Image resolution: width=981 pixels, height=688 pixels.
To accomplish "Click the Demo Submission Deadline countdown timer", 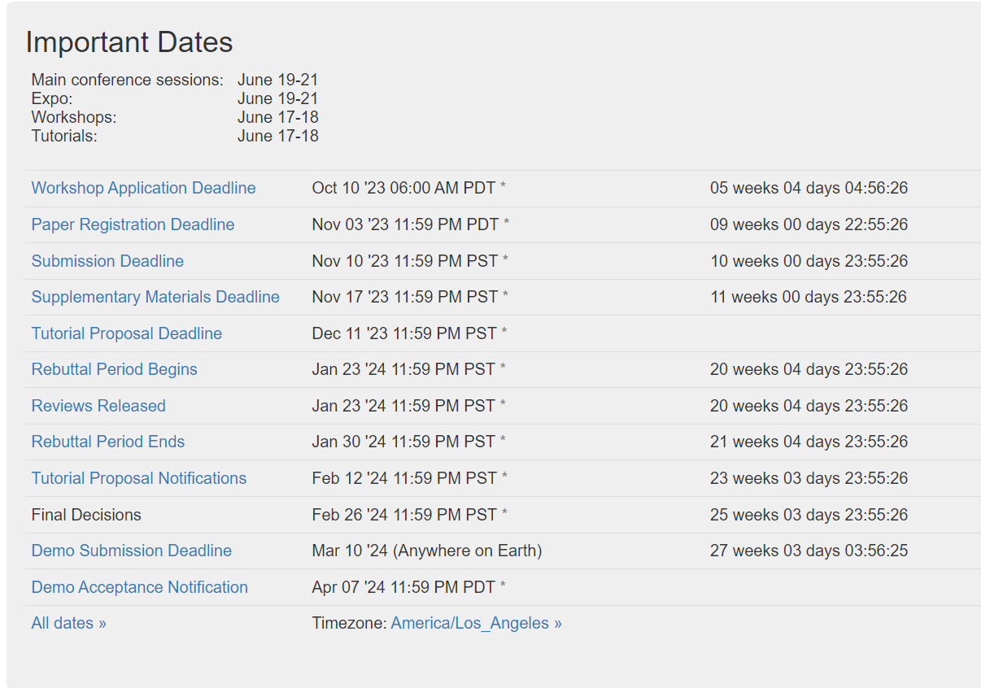I will coord(809,551).
